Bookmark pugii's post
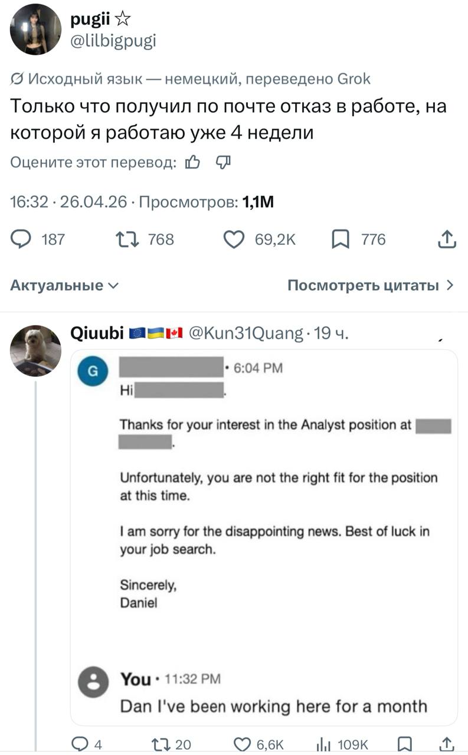This screenshot has width=468, height=755. [340, 239]
